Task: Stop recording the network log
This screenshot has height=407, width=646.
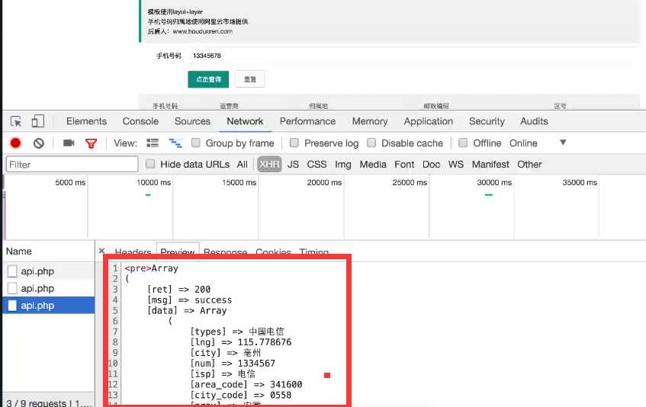Action: click(x=16, y=143)
